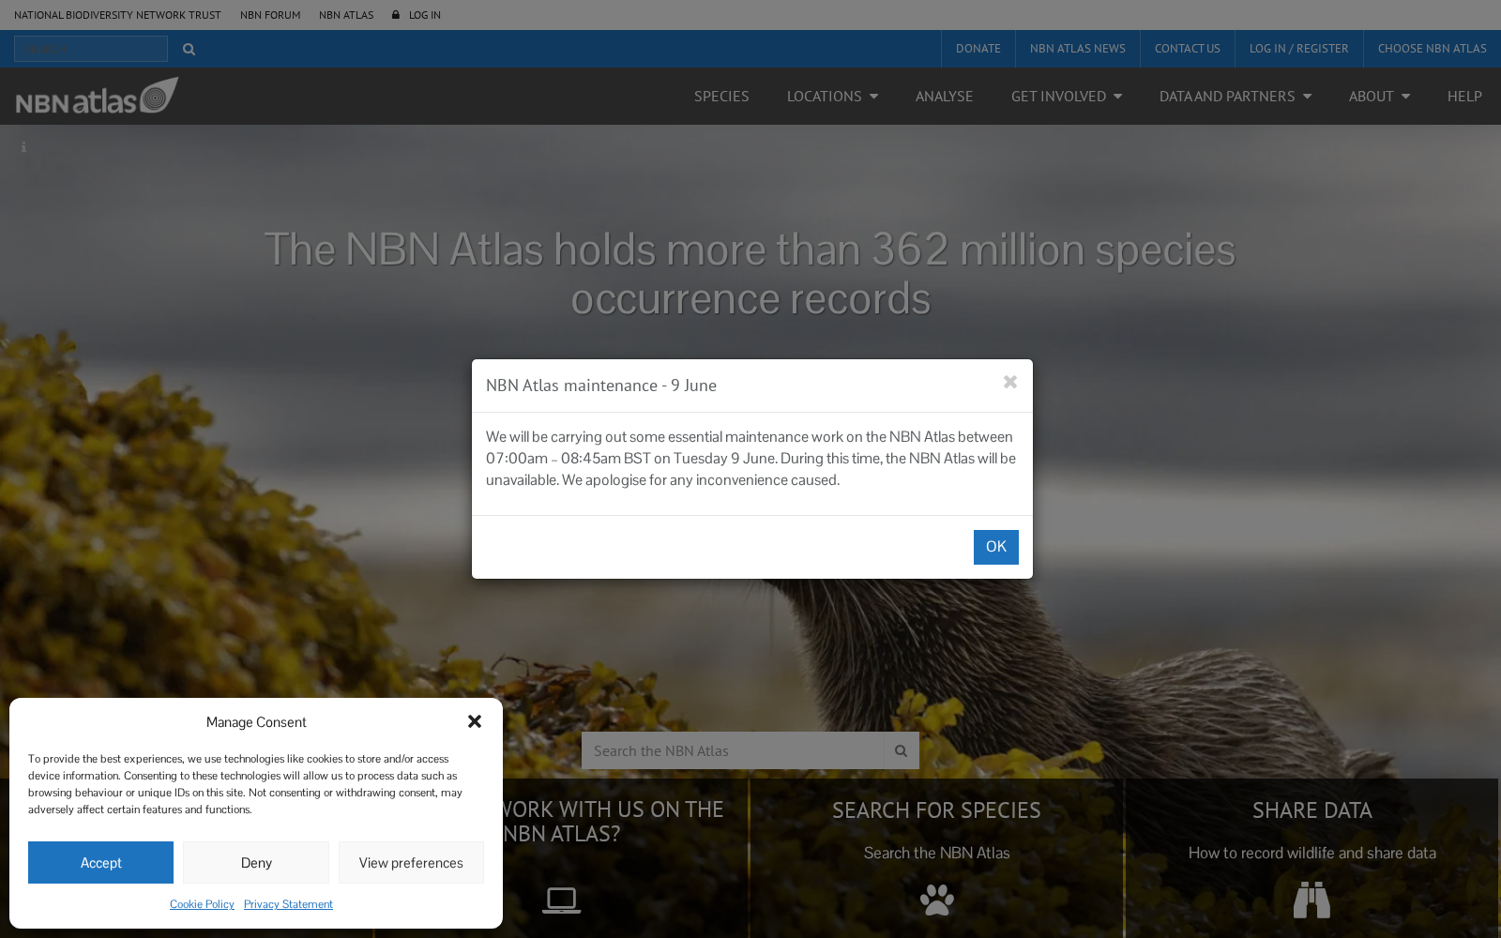This screenshot has height=938, width=1501.
Task: Open NBN ATLAS NEWS
Action: click(x=1078, y=49)
